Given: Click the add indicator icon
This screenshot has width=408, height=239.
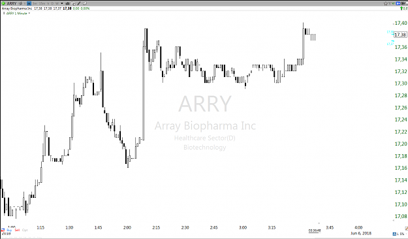Looking at the screenshot, I should (73, 4).
